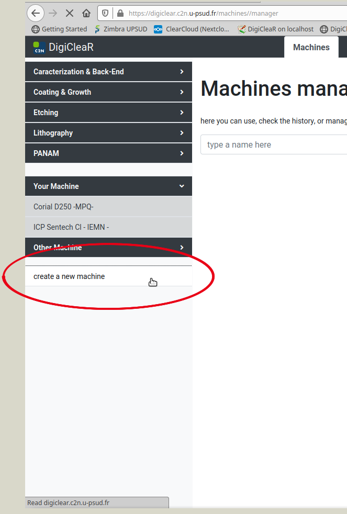The height and width of the screenshot is (514, 347).
Task: Go to the browser home page icon
Action: [x=86, y=13]
